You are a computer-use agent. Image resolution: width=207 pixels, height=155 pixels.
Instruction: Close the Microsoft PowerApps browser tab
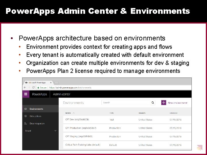pyautogui.click(x=51, y=83)
